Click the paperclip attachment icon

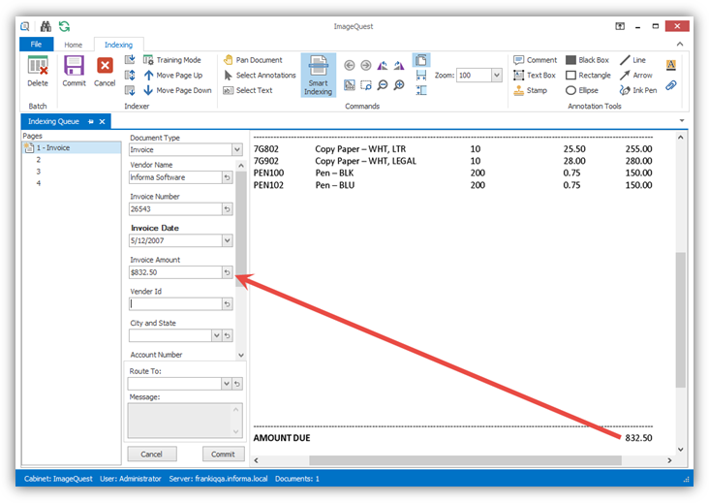tap(671, 85)
